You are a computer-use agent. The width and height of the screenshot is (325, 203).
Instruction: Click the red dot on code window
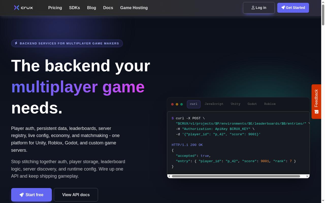[x=172, y=104]
